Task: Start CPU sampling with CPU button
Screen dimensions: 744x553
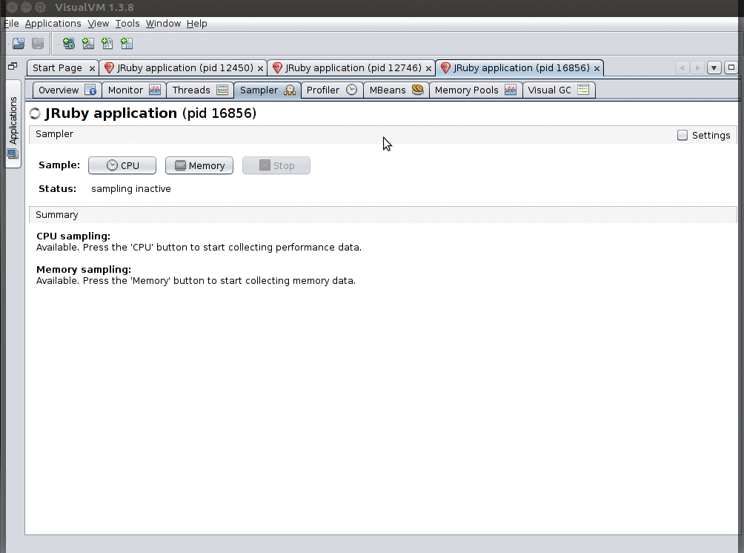Action: click(x=122, y=165)
